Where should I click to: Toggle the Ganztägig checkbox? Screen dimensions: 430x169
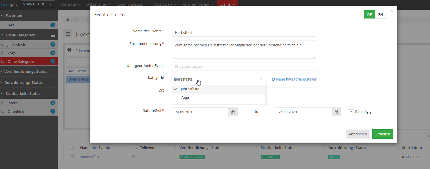351,112
